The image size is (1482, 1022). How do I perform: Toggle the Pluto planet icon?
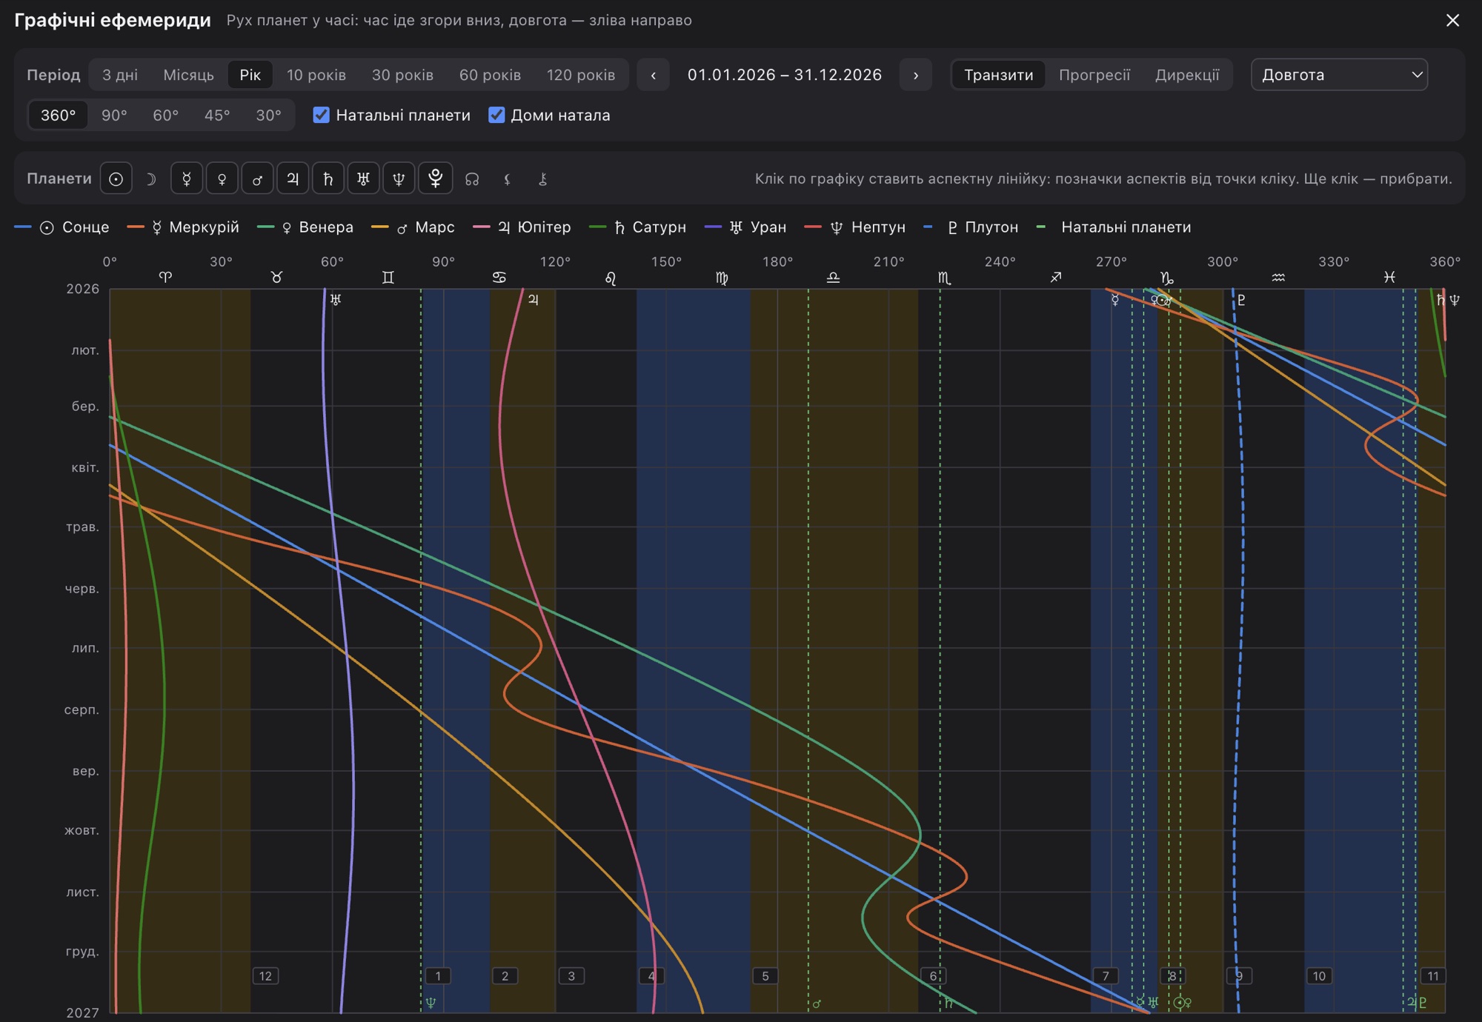click(x=436, y=178)
